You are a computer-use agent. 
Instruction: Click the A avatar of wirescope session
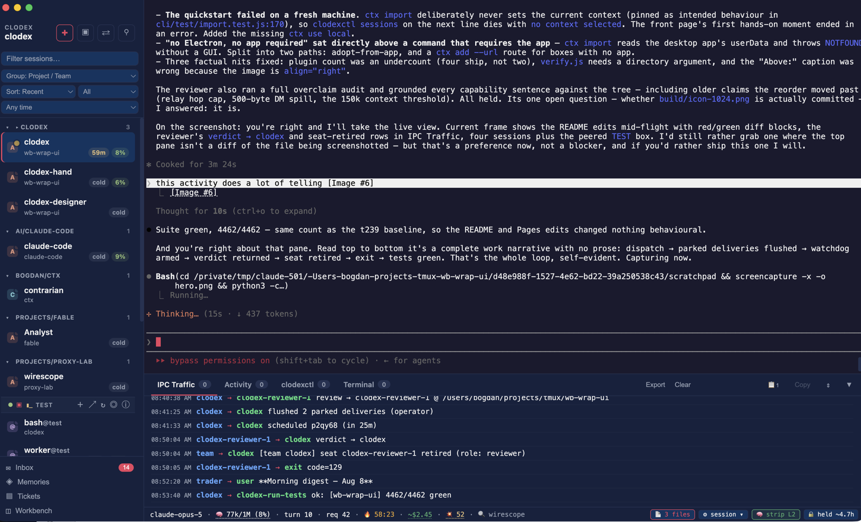(12, 382)
